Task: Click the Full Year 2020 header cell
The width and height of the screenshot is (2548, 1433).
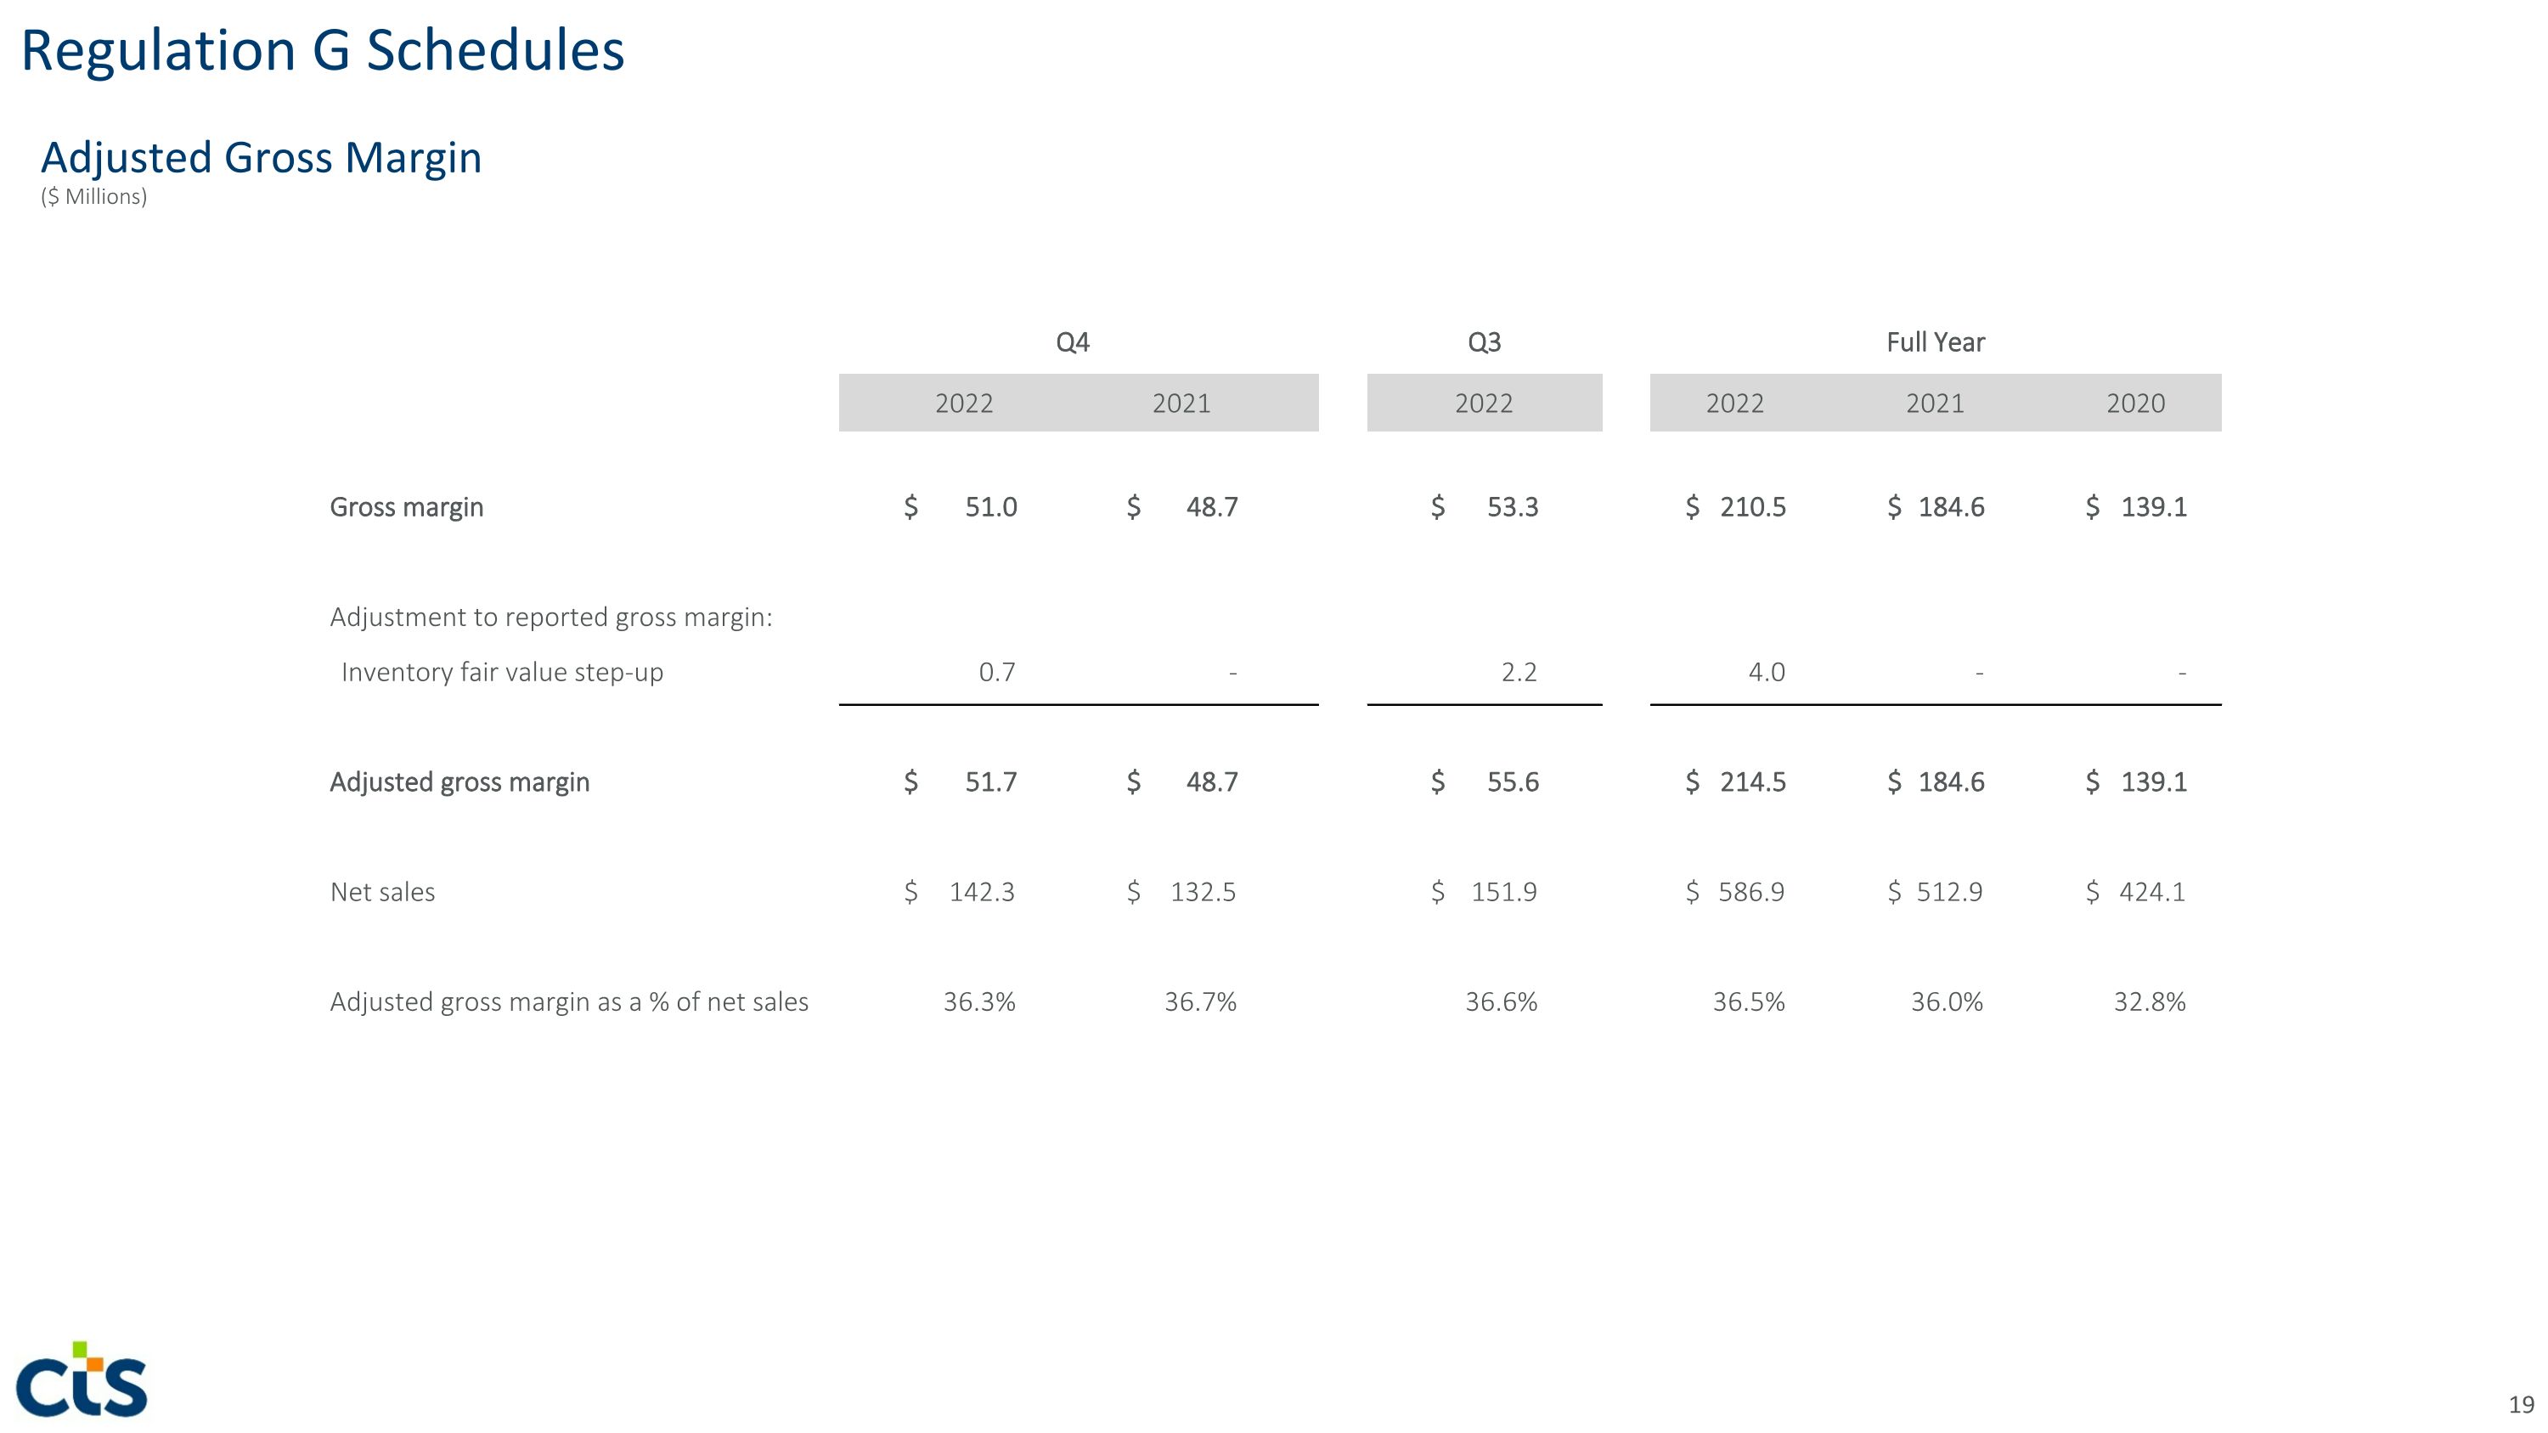Action: click(x=2134, y=403)
